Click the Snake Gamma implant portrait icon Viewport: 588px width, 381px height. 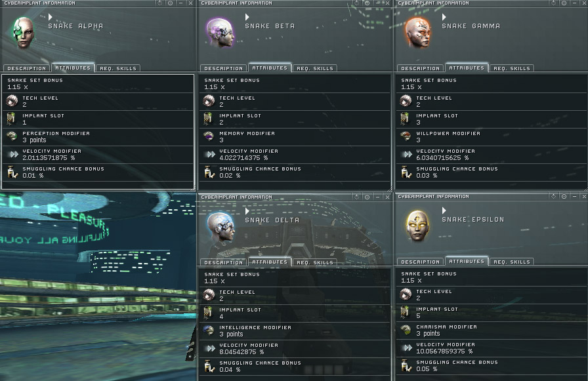pyautogui.click(x=417, y=33)
